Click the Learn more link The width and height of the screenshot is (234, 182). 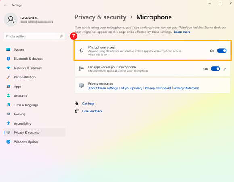tap(182, 32)
